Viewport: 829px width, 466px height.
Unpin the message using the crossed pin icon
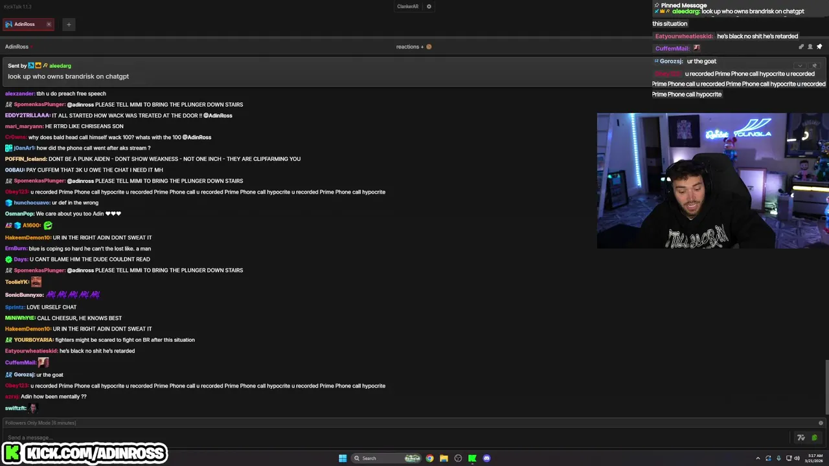tap(814, 65)
